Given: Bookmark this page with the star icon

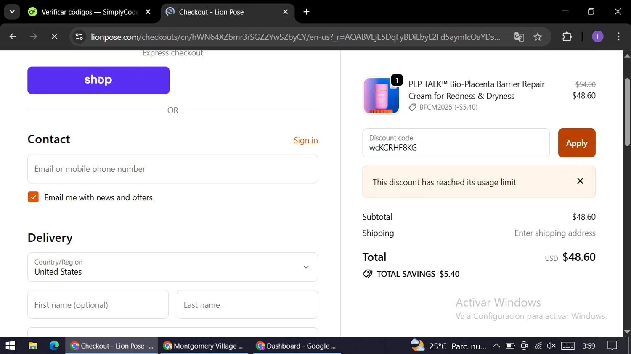Looking at the screenshot, I should [538, 37].
